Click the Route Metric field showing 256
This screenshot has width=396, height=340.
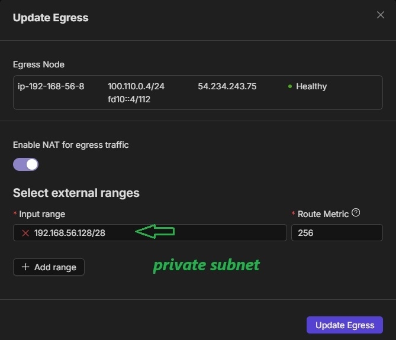[x=337, y=233]
